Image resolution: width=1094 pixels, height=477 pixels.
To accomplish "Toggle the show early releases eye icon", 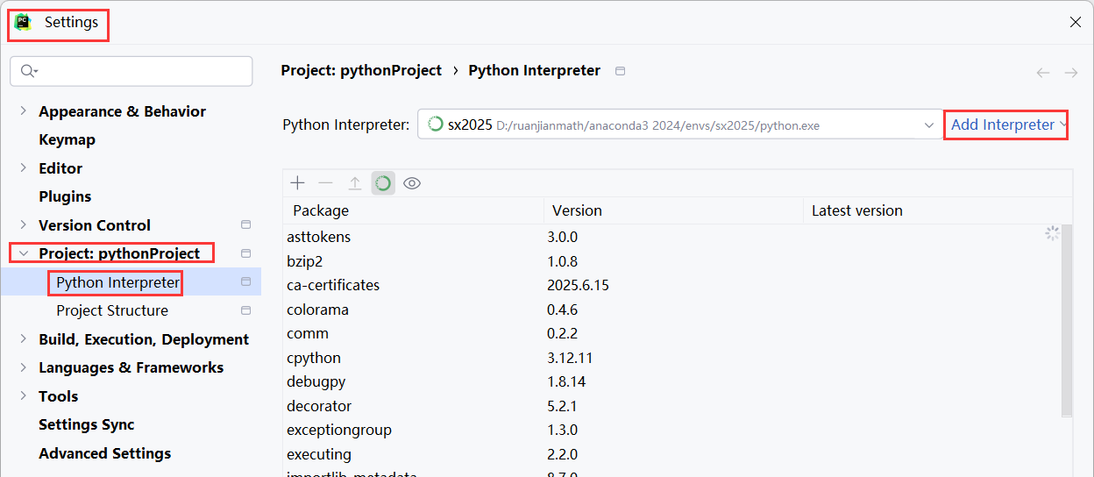I will [x=412, y=182].
